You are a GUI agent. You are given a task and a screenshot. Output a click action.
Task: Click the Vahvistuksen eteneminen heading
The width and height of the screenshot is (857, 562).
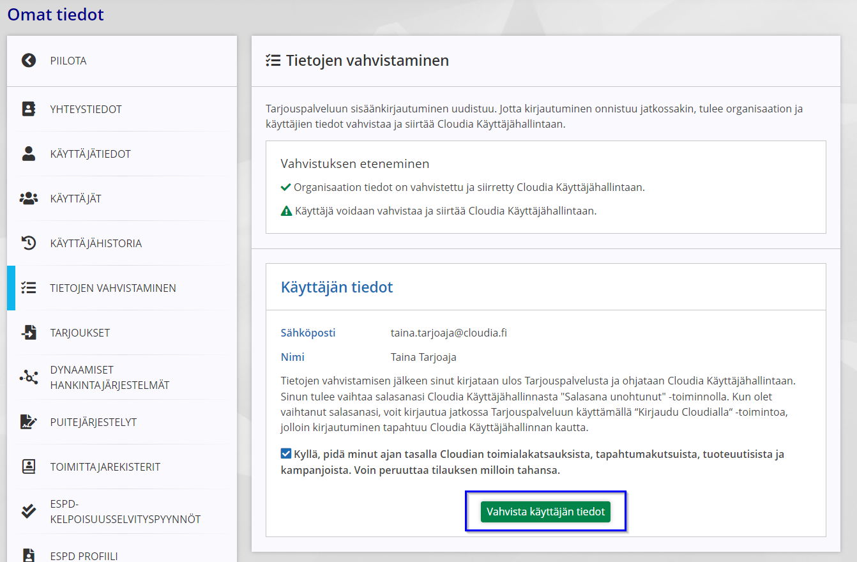click(x=354, y=163)
